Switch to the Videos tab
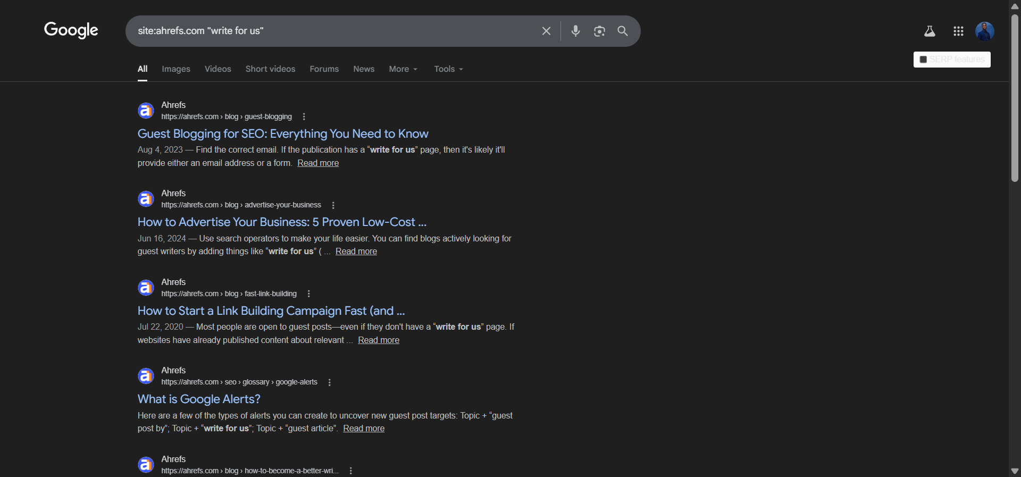Viewport: 1021px width, 477px height. (218, 69)
